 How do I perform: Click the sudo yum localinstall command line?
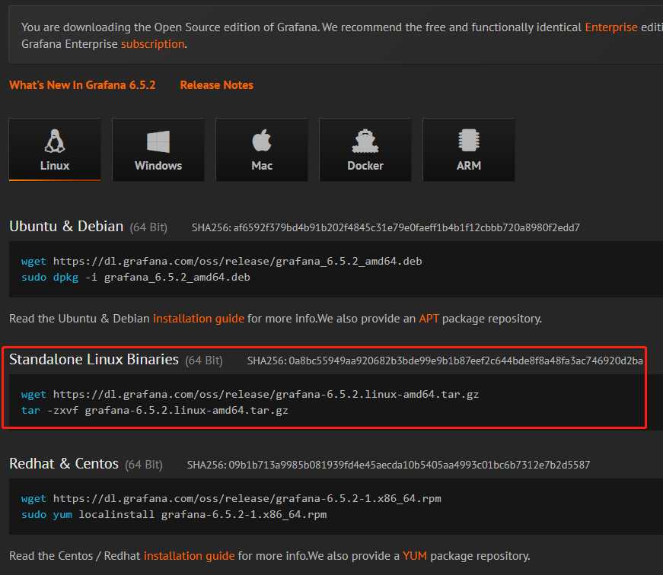174,515
